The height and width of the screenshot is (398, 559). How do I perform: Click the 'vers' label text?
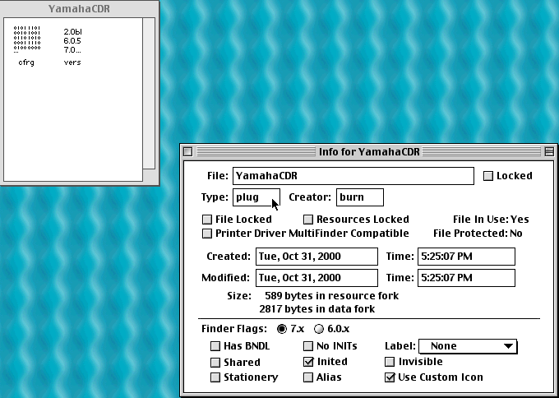72,62
